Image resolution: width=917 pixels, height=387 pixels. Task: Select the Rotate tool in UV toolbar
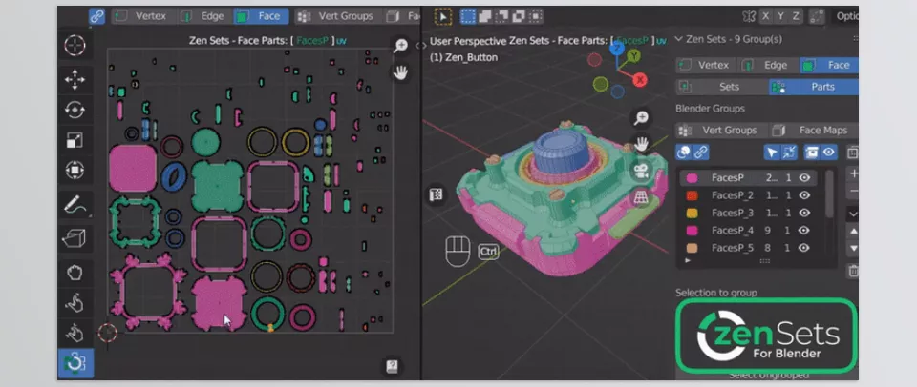pos(75,110)
